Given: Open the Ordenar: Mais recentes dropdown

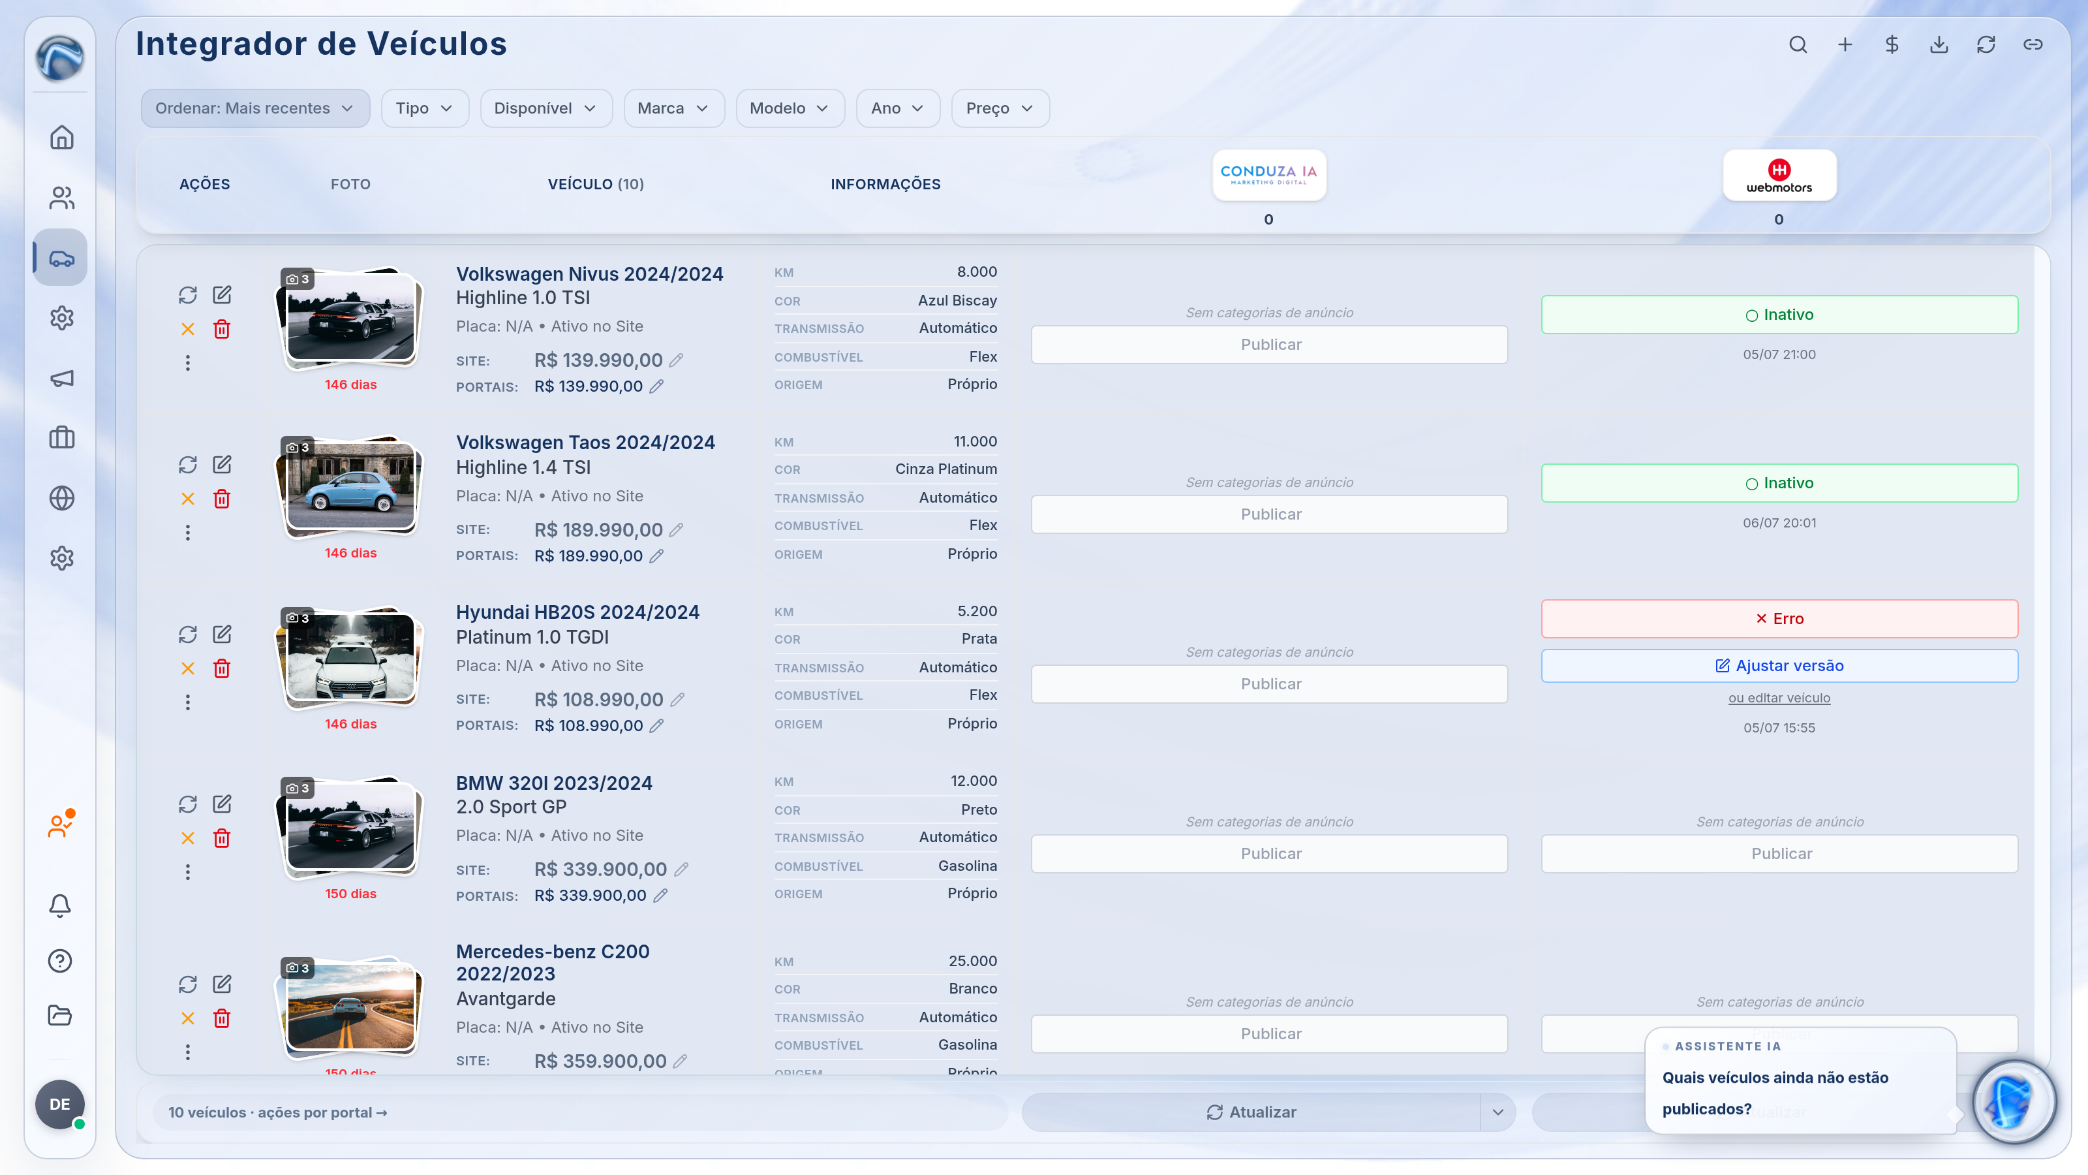Looking at the screenshot, I should (x=255, y=108).
